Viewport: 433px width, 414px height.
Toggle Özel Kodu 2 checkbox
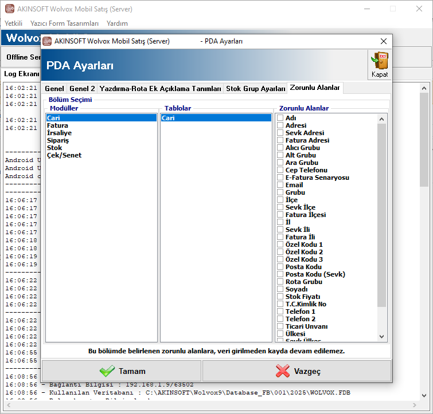click(280, 251)
